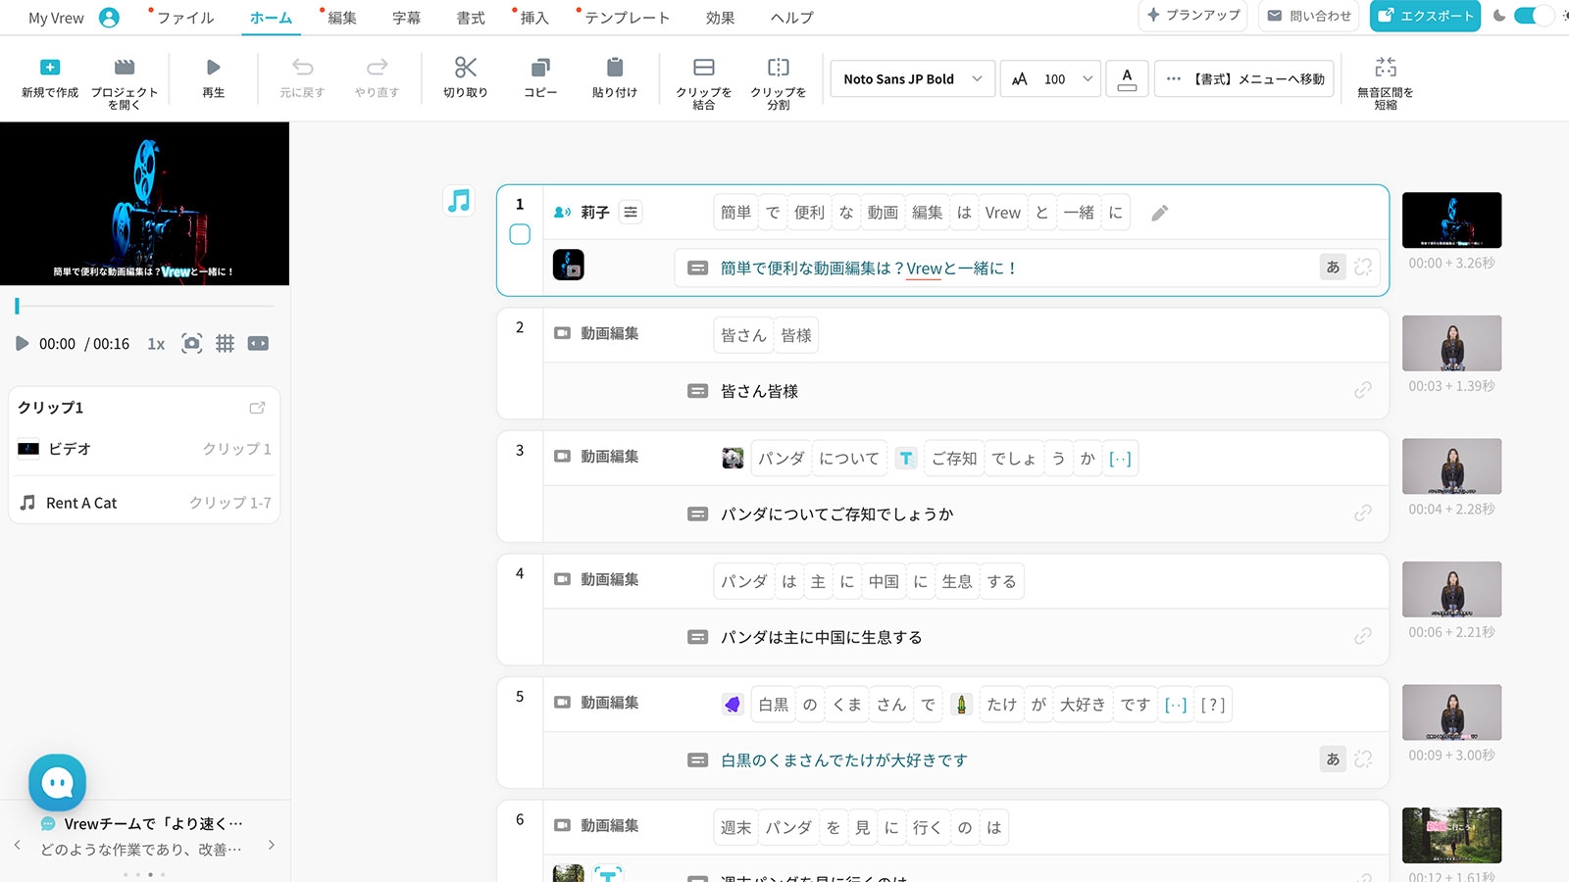This screenshot has width=1569, height=882.
Task: Select the ビデオ clip row
Action: pos(145,449)
